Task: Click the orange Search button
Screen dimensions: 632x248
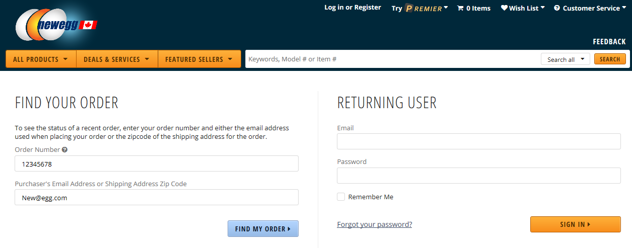Action: click(610, 59)
